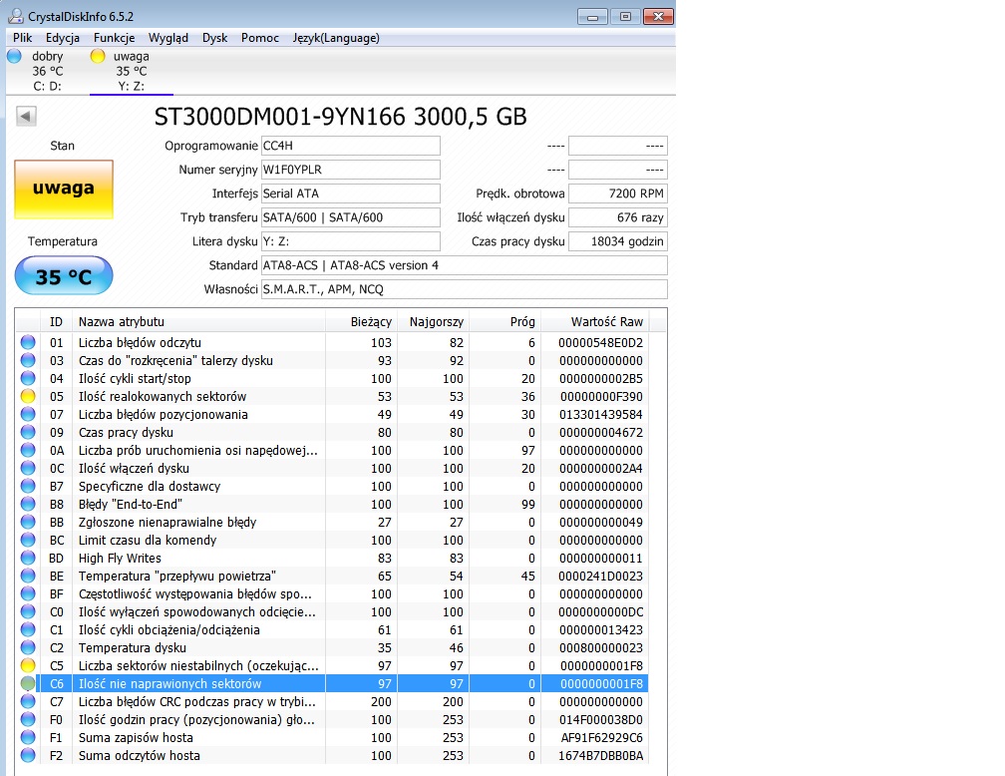
Task: Click the status icon for attribute 0A
Action: tap(28, 450)
